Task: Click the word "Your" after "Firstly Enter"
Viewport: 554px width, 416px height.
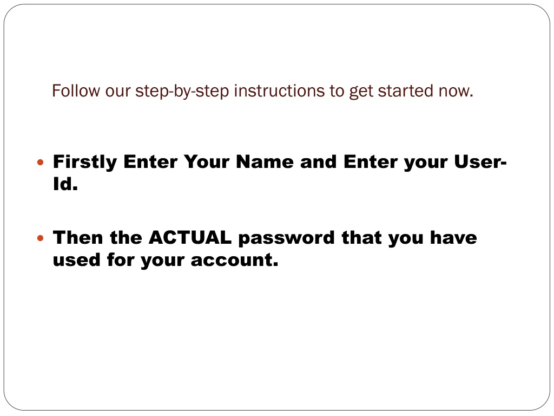Action: point(207,161)
